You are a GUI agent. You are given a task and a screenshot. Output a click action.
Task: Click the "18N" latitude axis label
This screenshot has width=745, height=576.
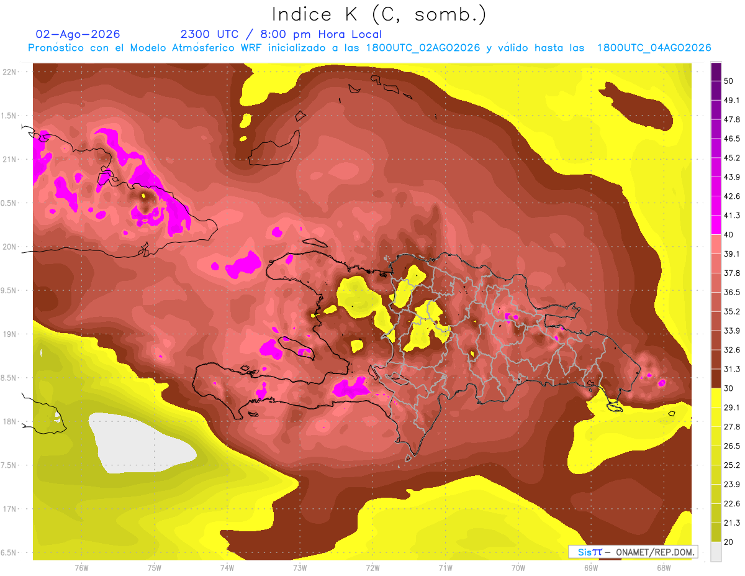tap(9, 421)
